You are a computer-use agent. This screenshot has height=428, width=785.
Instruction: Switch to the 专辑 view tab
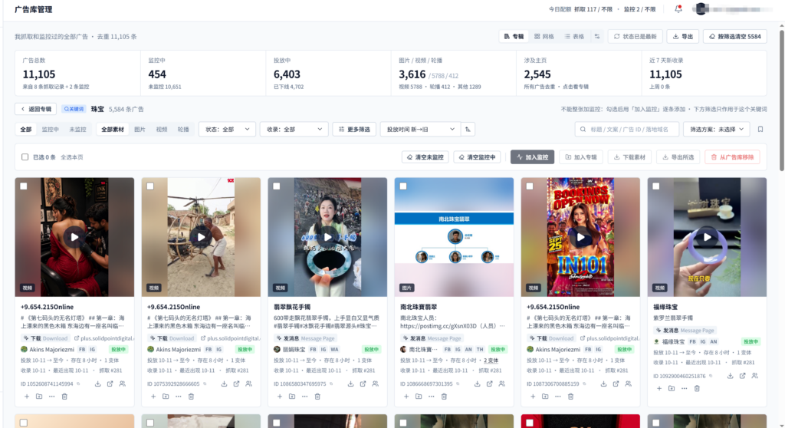coord(514,37)
